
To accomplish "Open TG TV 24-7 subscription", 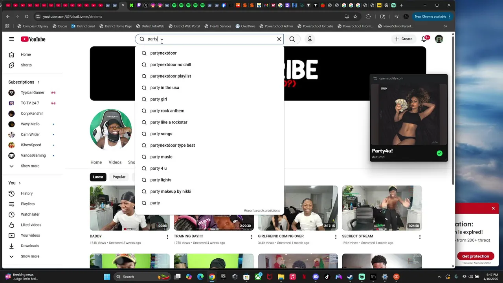I will [32, 103].
